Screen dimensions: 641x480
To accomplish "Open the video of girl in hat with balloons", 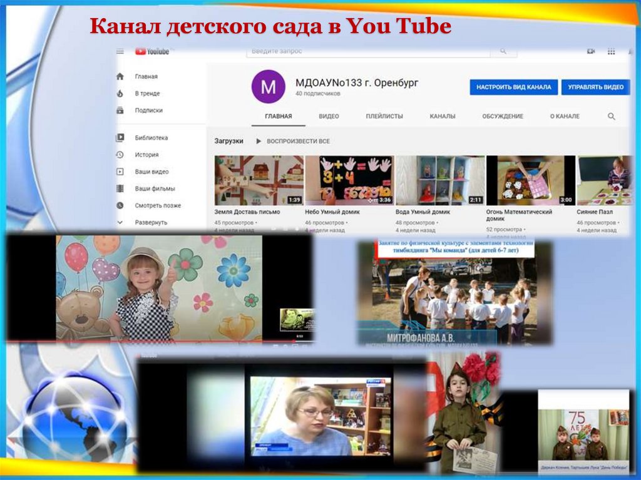I will 160,289.
